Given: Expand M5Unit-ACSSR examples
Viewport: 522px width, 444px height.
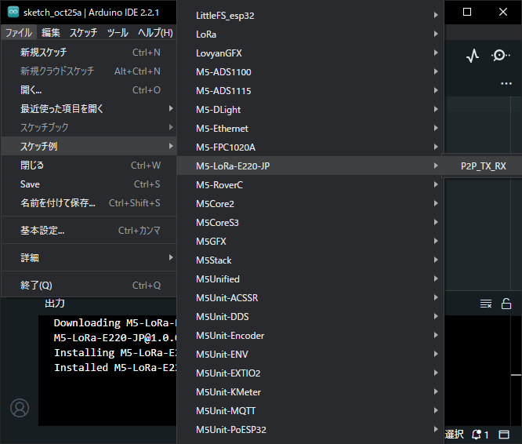Looking at the screenshot, I should tap(310, 298).
